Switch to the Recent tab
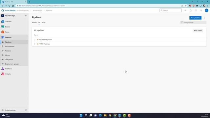Image resolution: width=210 pixels, height=118 pixels. (34, 23)
